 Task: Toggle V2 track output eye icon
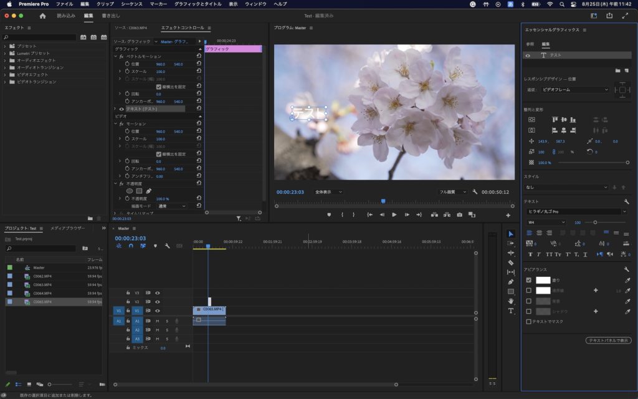(x=158, y=302)
